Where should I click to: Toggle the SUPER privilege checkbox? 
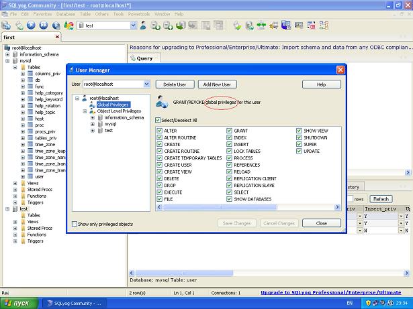pyautogui.click(x=299, y=144)
